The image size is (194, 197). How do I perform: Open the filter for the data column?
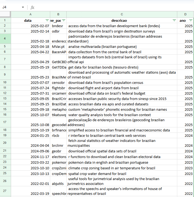tap(47, 20)
